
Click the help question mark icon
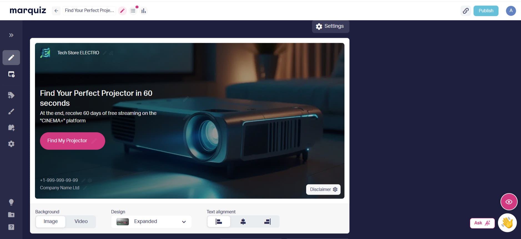click(11, 227)
